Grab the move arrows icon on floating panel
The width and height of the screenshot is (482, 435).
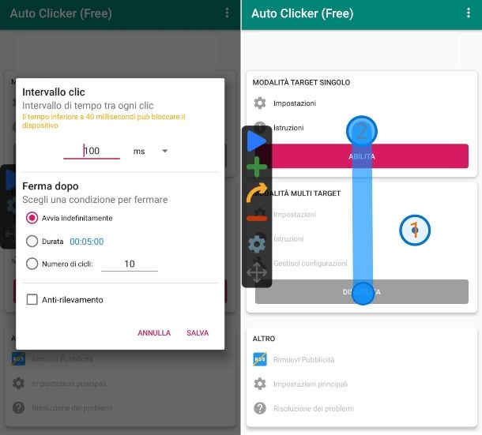coord(257,272)
